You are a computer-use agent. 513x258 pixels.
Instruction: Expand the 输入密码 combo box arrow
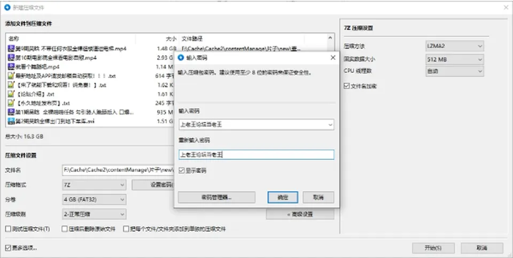[x=330, y=124]
